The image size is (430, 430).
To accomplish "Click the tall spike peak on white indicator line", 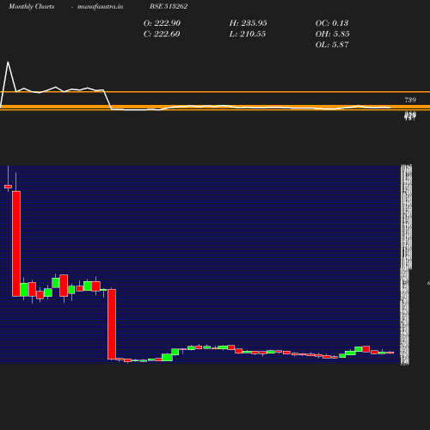I will click(8, 62).
